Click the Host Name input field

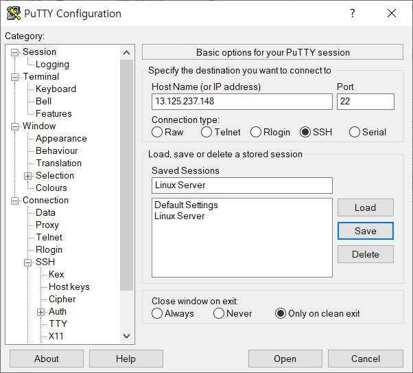[242, 102]
